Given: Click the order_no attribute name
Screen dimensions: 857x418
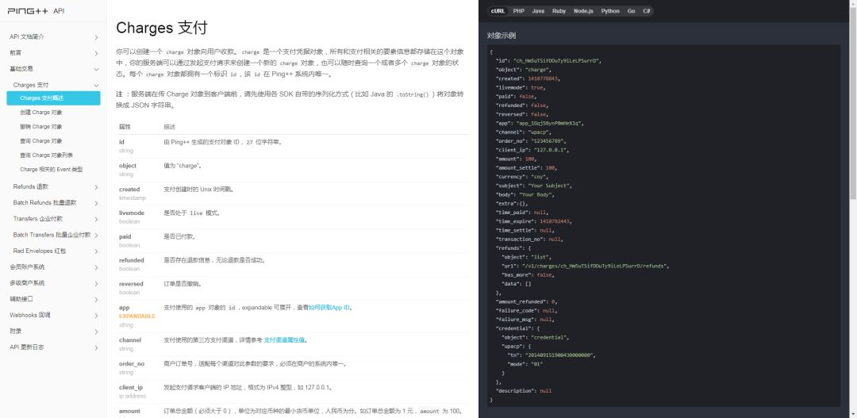Looking at the screenshot, I should coord(132,363).
